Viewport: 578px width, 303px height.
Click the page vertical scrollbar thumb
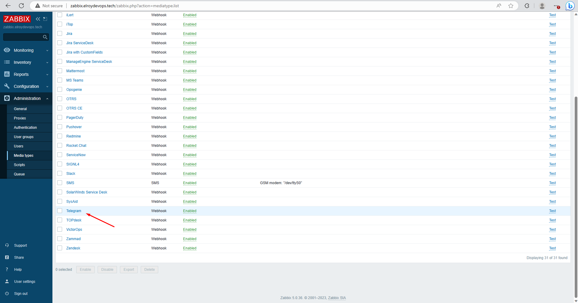click(x=576, y=197)
